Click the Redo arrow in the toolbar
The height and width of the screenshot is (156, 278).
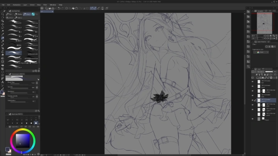[62, 8]
